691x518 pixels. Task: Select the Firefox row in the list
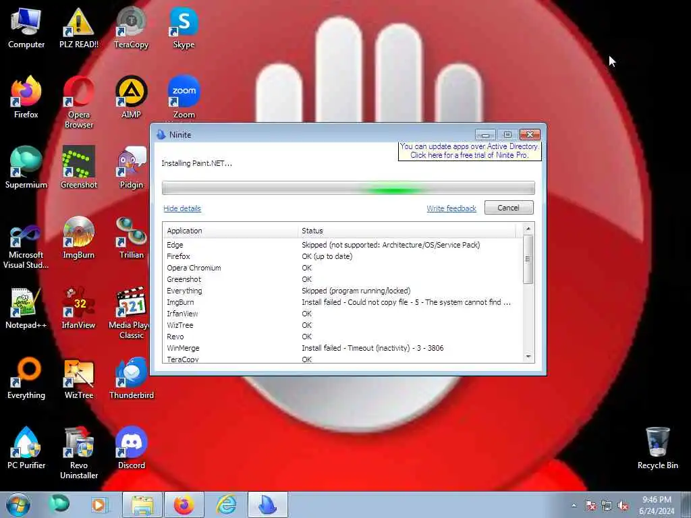click(342, 256)
